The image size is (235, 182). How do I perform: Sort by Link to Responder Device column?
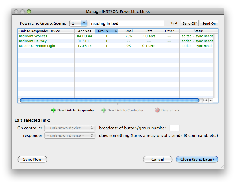[46, 31]
